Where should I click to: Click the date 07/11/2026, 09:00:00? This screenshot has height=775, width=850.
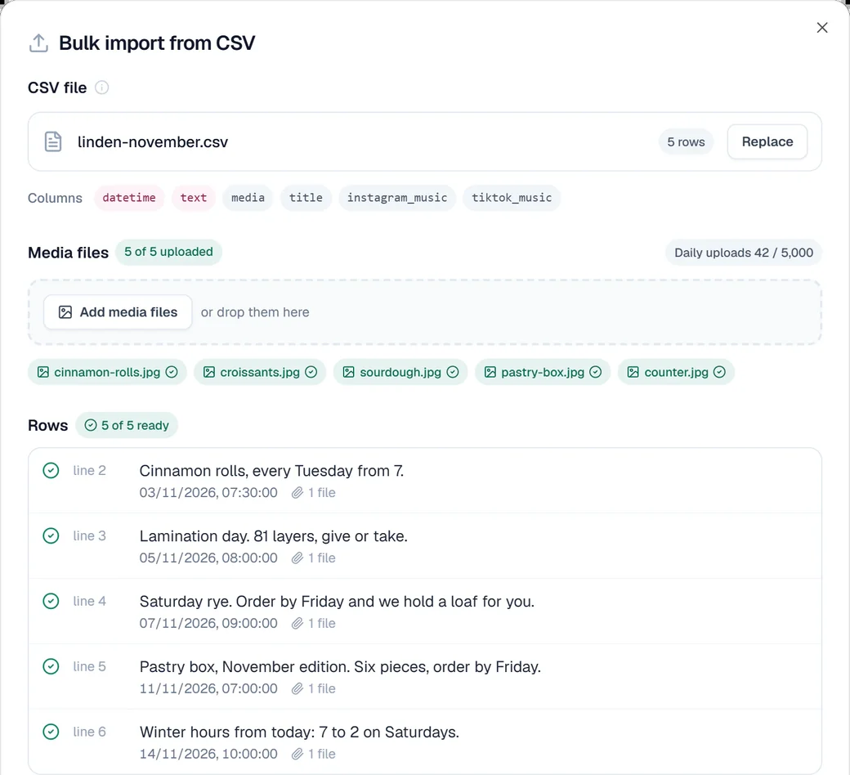point(208,623)
